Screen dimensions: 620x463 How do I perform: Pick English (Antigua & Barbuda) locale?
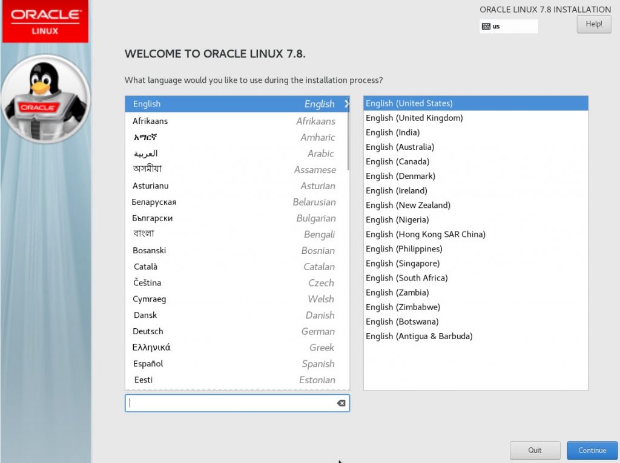click(x=476, y=337)
